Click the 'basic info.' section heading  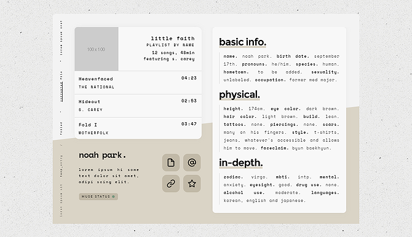coord(242,42)
